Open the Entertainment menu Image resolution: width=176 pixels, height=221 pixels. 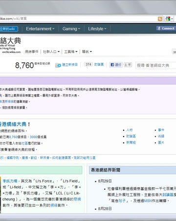click(40, 29)
